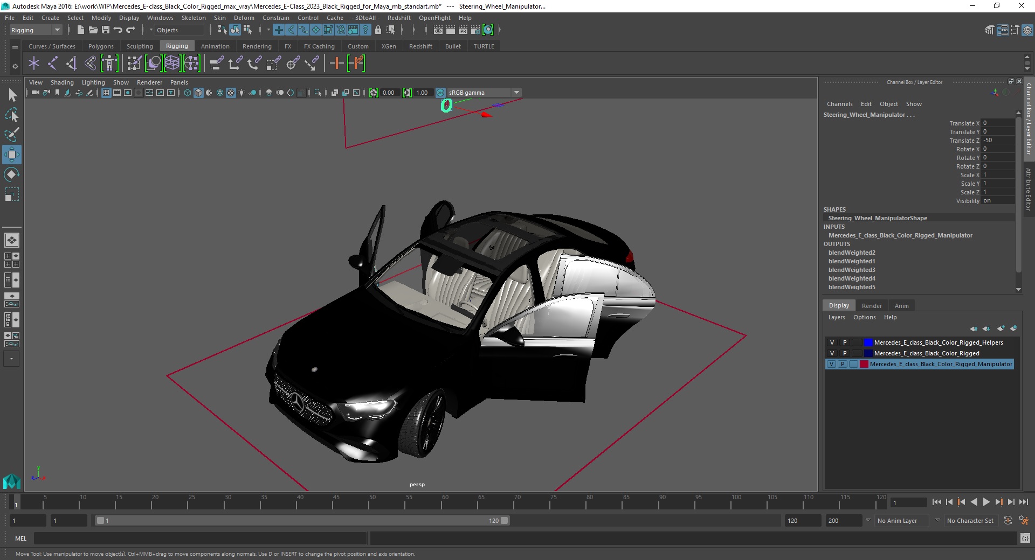Open Render Settings clapper gear icon
The height and width of the screenshot is (560, 1035).
475,30
